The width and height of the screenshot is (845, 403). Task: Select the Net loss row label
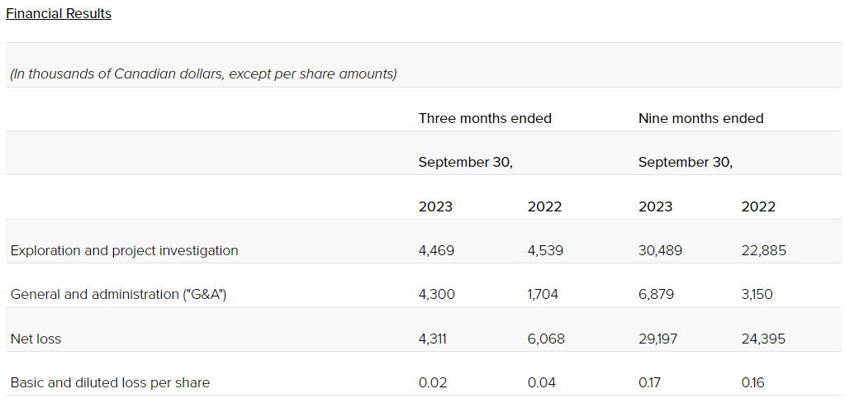pyautogui.click(x=36, y=339)
